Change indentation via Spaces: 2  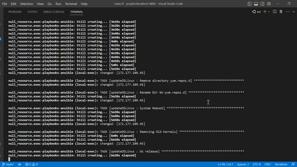[243, 164]
